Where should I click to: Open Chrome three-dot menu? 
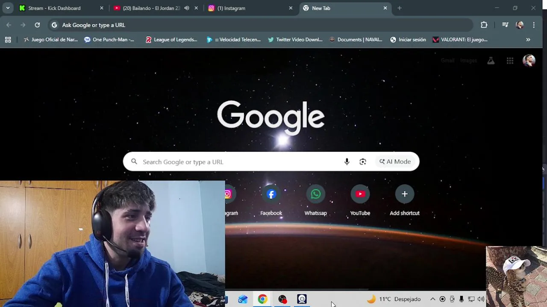pos(534,25)
